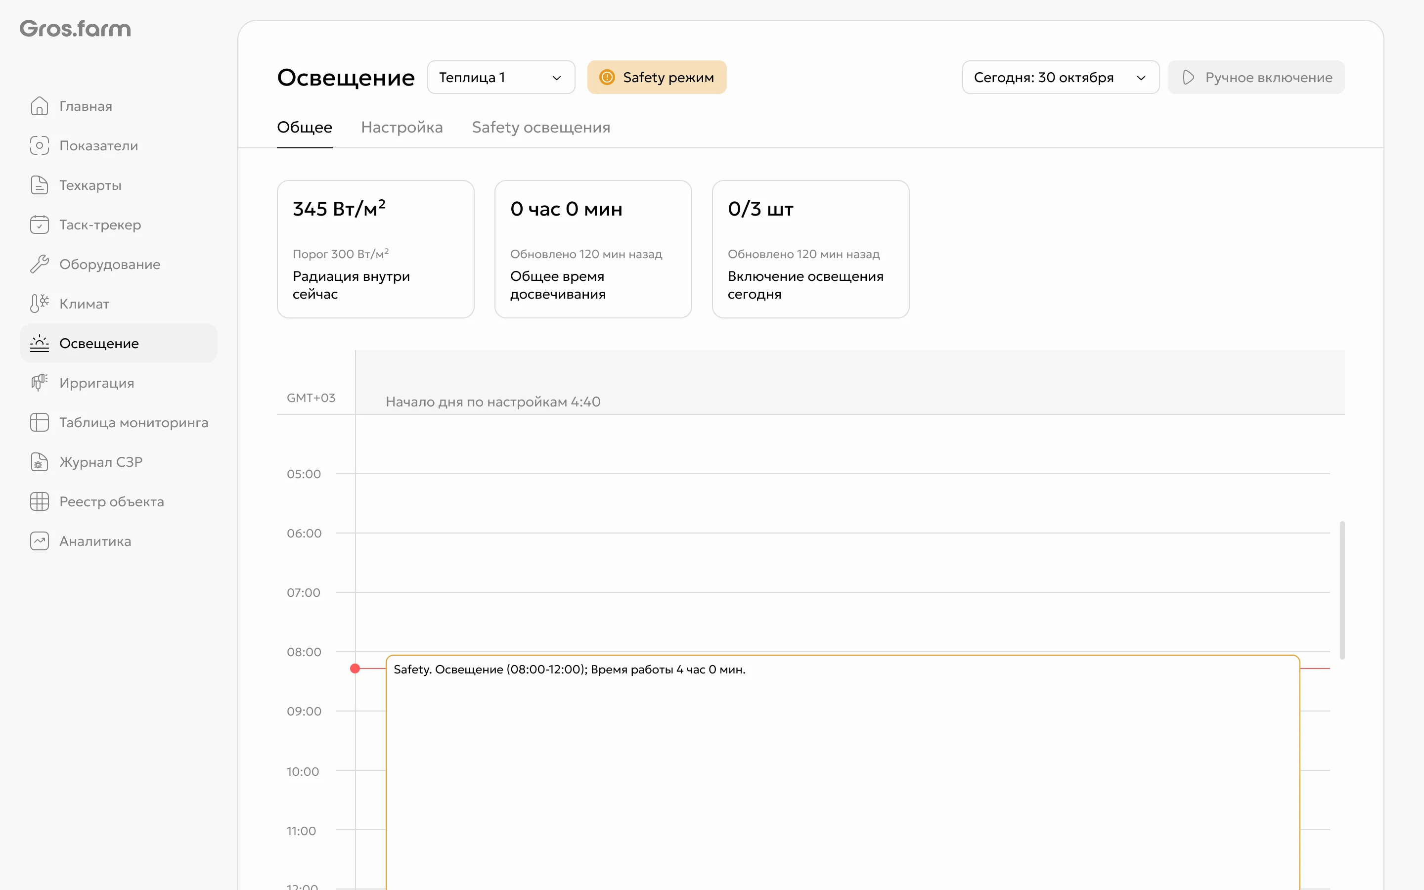Select Освещение in the sidebar
1424x890 pixels.
tap(119, 343)
